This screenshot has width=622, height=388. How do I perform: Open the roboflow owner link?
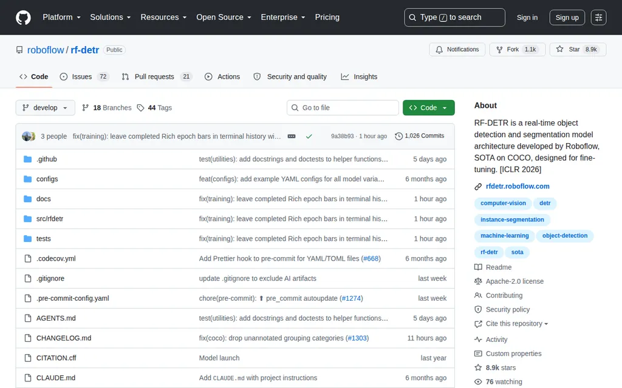coord(46,50)
